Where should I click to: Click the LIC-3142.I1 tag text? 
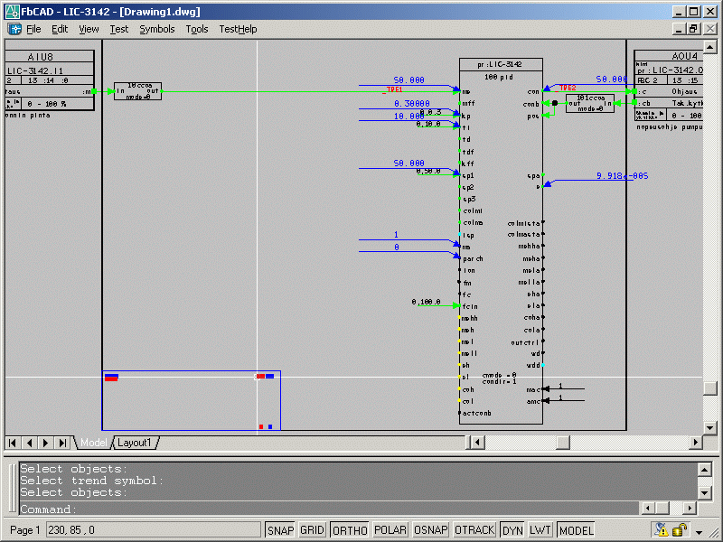pyautogui.click(x=35, y=71)
